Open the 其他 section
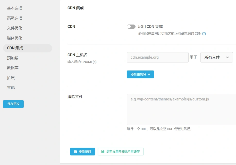The height and width of the screenshot is (165, 236). pos(11,88)
